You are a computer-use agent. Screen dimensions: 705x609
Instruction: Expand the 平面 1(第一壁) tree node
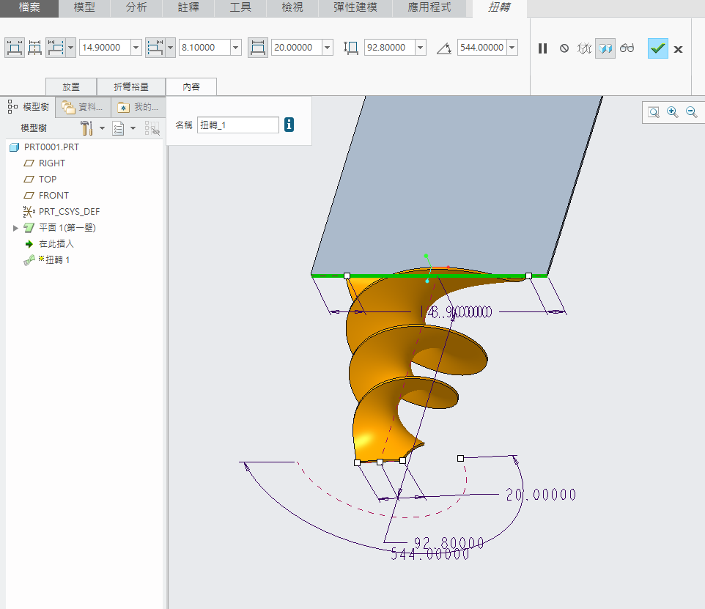click(15, 228)
